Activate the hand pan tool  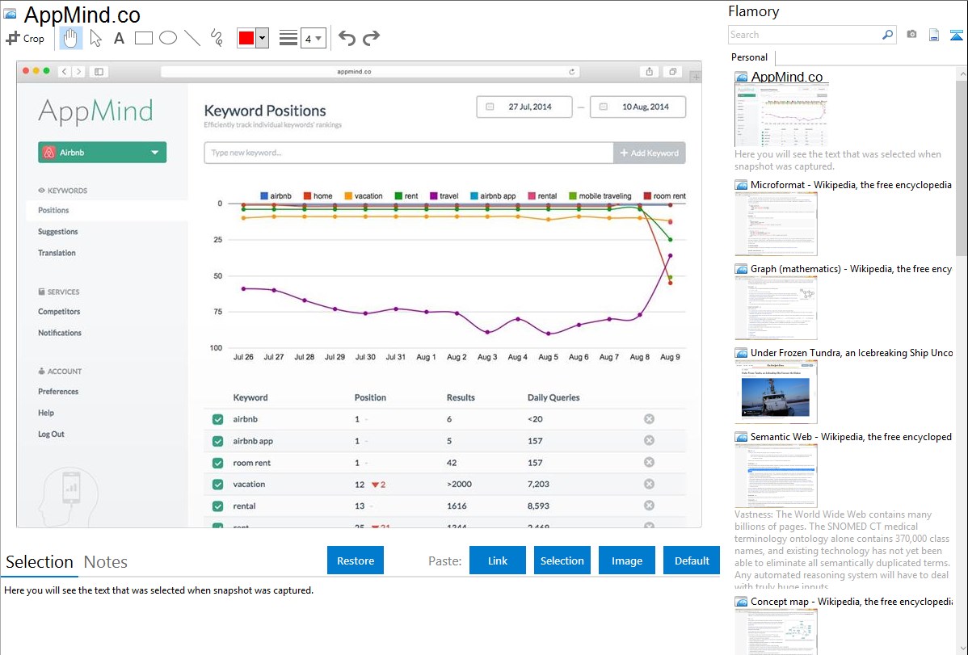71,38
